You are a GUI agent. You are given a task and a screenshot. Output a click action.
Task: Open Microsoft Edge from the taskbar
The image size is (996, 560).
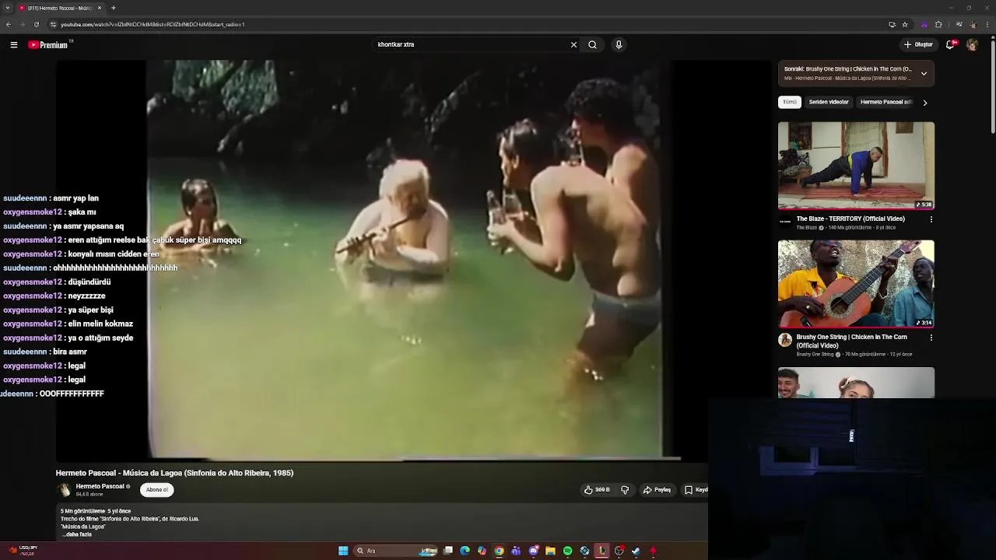(465, 551)
